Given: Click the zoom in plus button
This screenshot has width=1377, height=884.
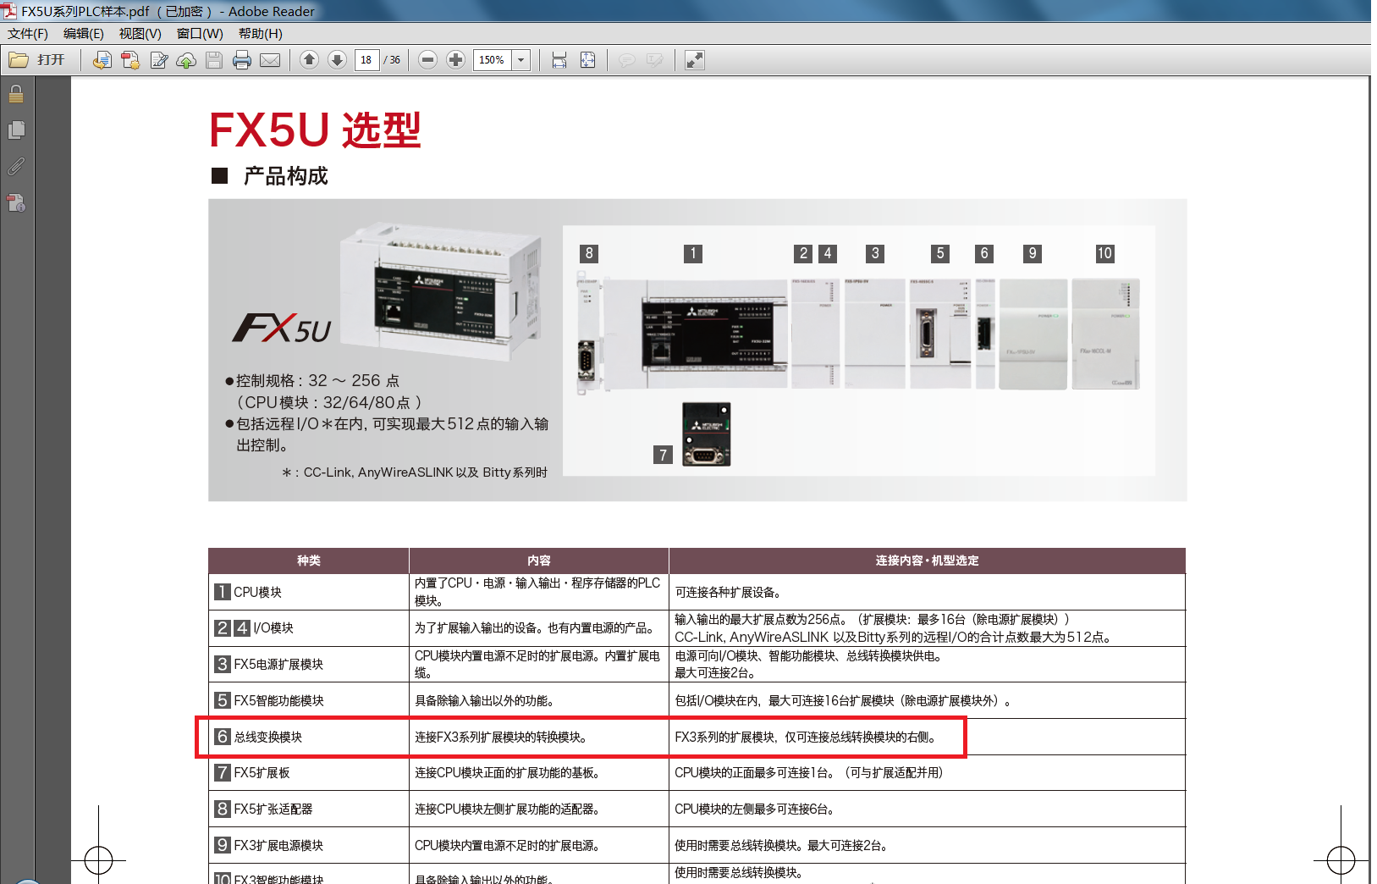Looking at the screenshot, I should coord(455,60).
